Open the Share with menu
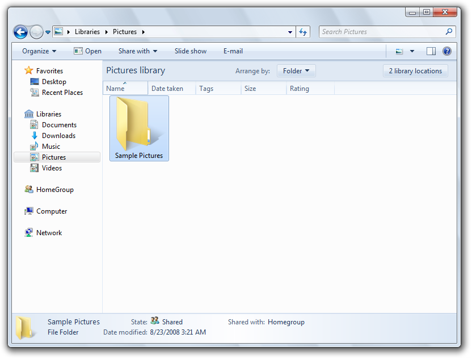The height and width of the screenshot is (359, 472). pos(138,51)
